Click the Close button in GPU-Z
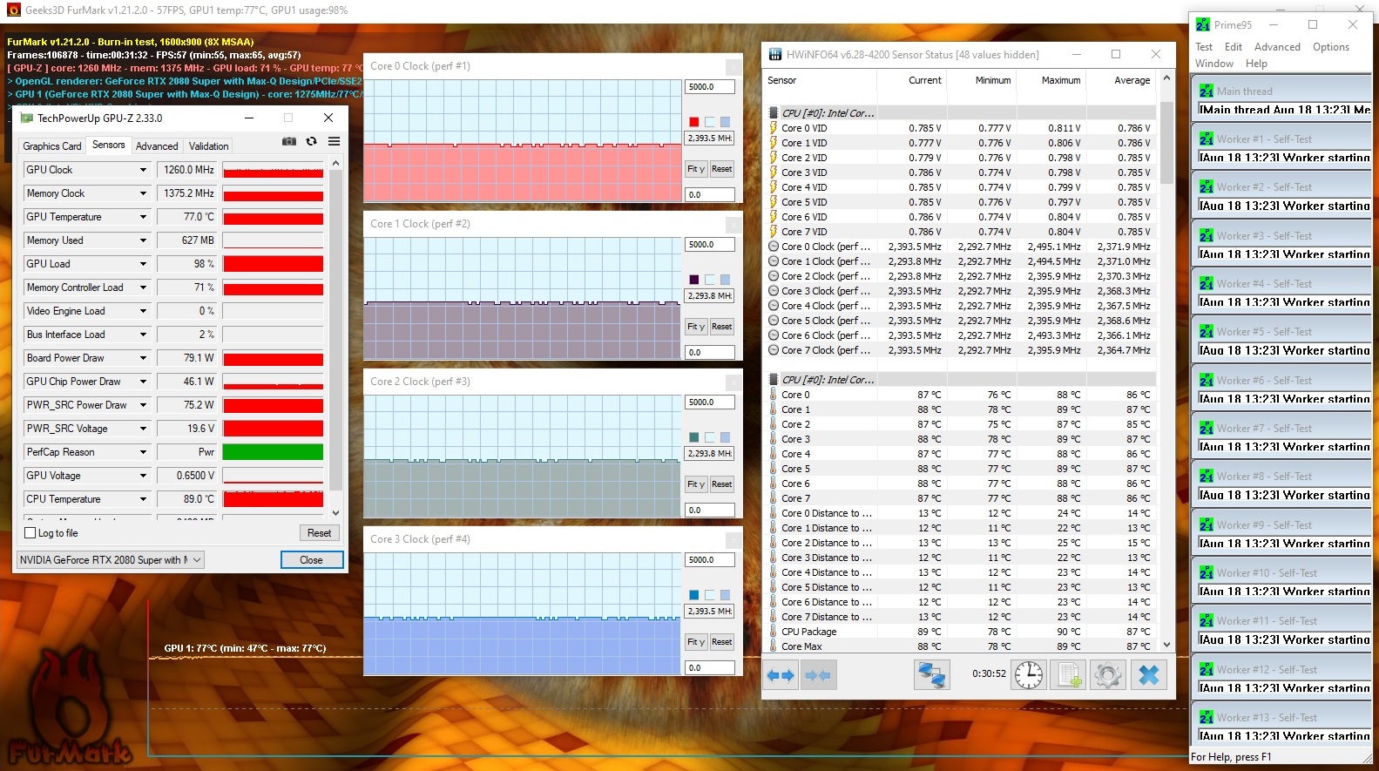The image size is (1379, 771). coord(311,560)
